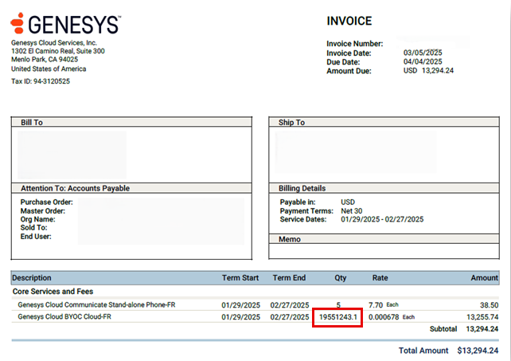This screenshot has width=511, height=361.
Task: Select the Genesys Cloud BYOC Cloud-FR line item
Action: (x=64, y=317)
